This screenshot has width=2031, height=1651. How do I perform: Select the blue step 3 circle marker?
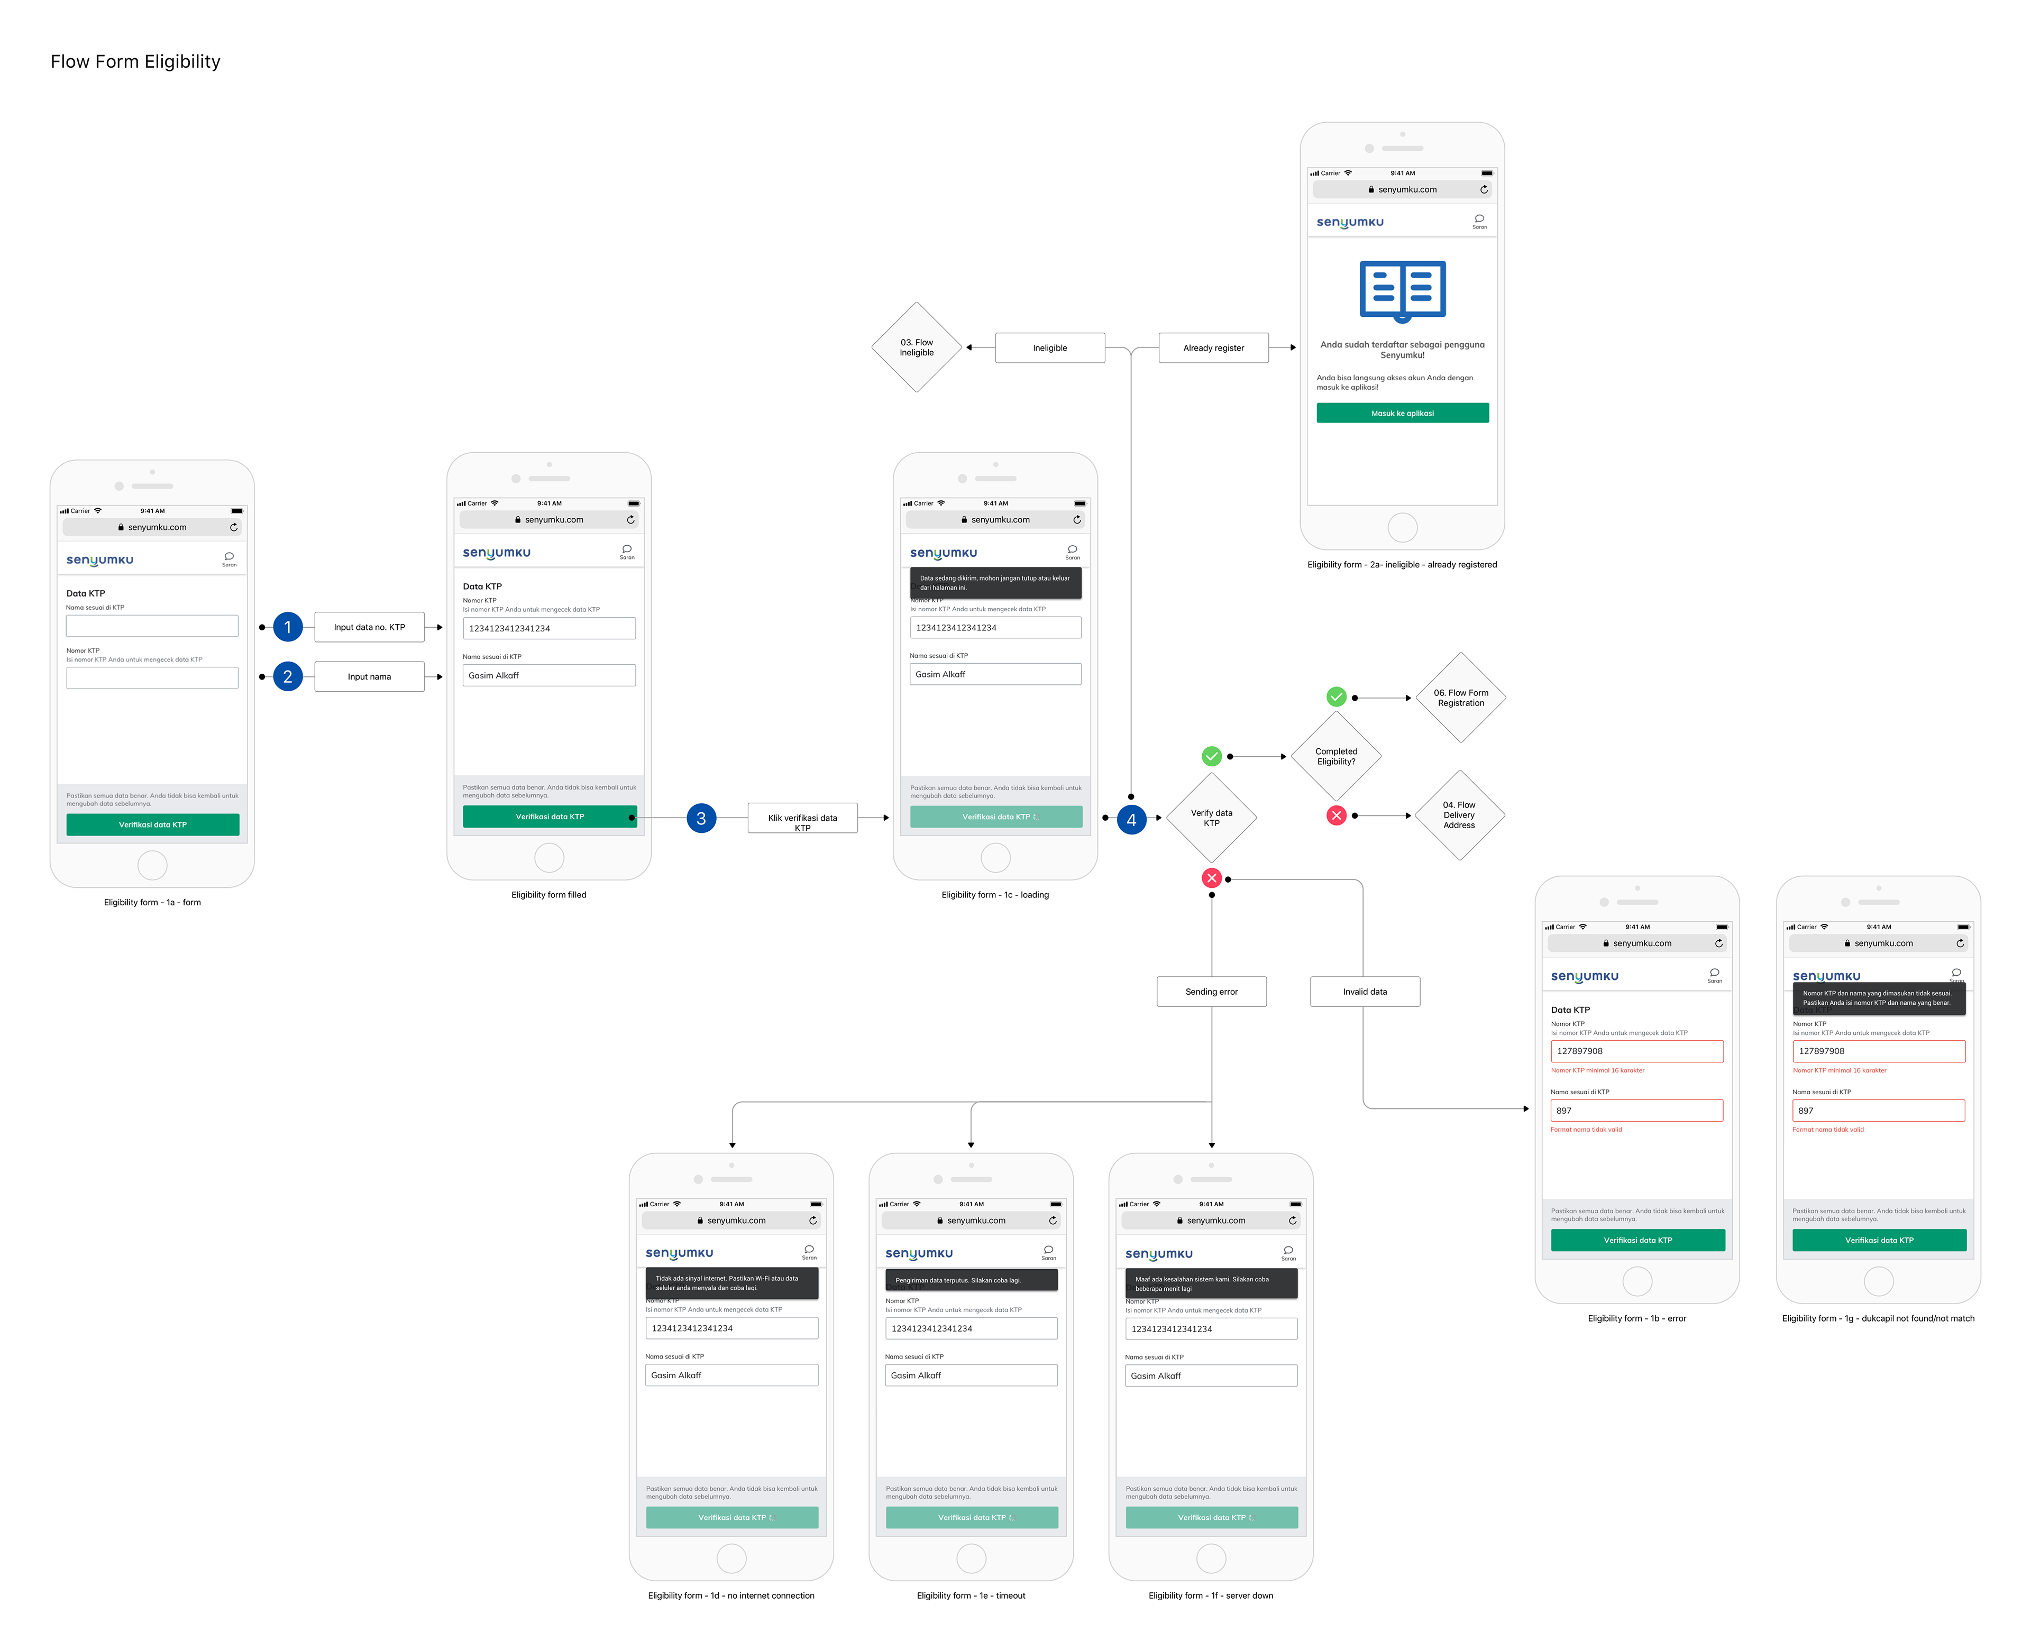pyautogui.click(x=701, y=818)
